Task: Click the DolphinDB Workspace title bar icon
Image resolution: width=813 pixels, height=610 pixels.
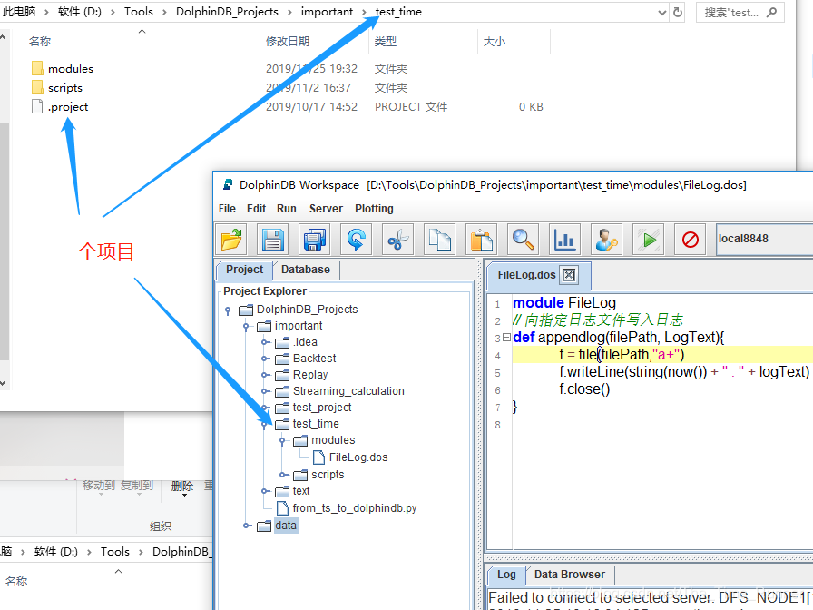Action: tap(228, 184)
